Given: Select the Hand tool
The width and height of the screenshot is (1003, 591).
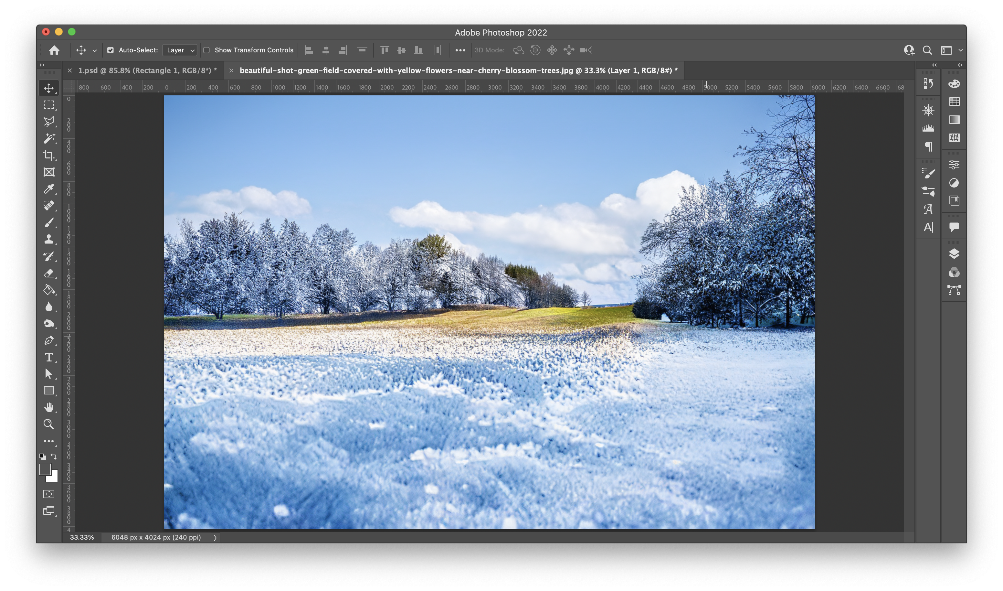Looking at the screenshot, I should [48, 407].
